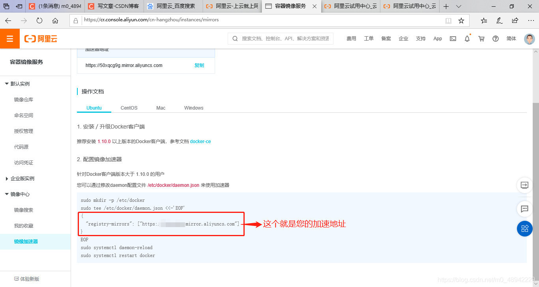The height and width of the screenshot is (287, 539).
Task: Click the Aliyun logo
Action: pyautogui.click(x=41, y=39)
